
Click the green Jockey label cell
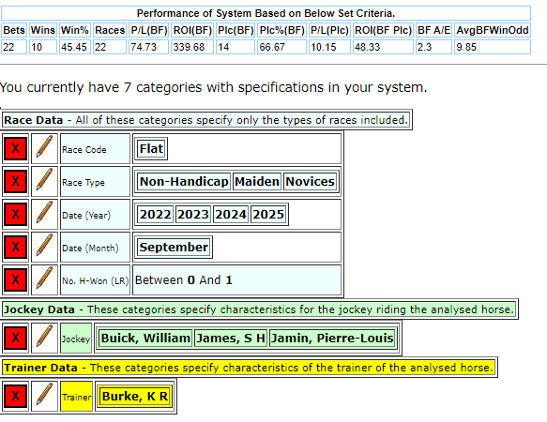pyautogui.click(x=76, y=339)
